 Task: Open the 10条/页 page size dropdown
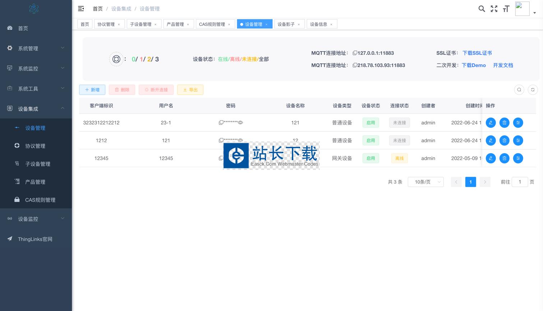(425, 182)
